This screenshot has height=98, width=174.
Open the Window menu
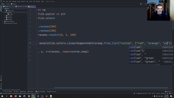tap(38, 1)
